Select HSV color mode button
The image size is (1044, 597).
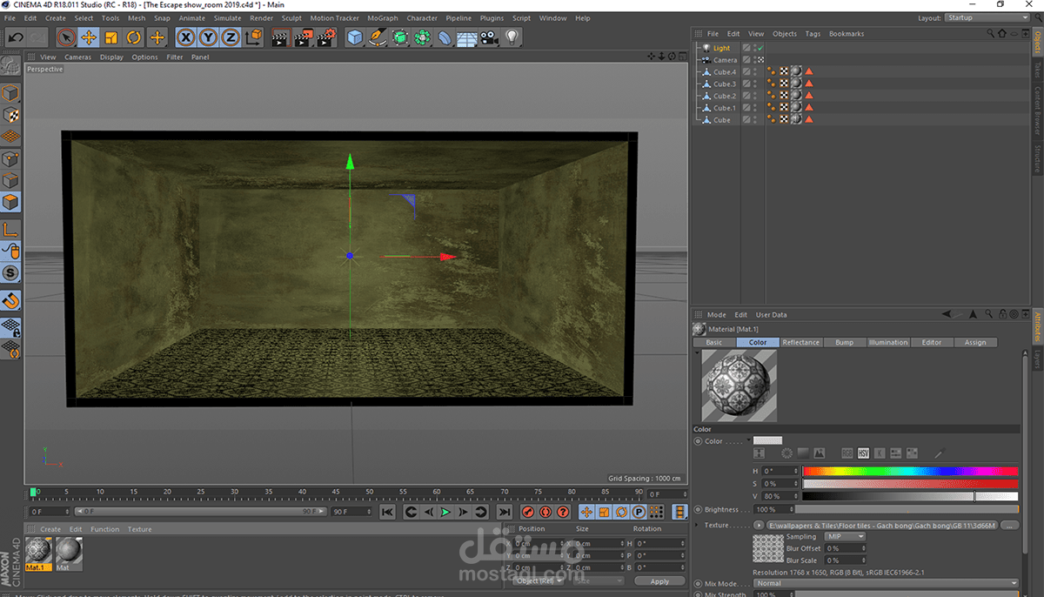tap(863, 453)
